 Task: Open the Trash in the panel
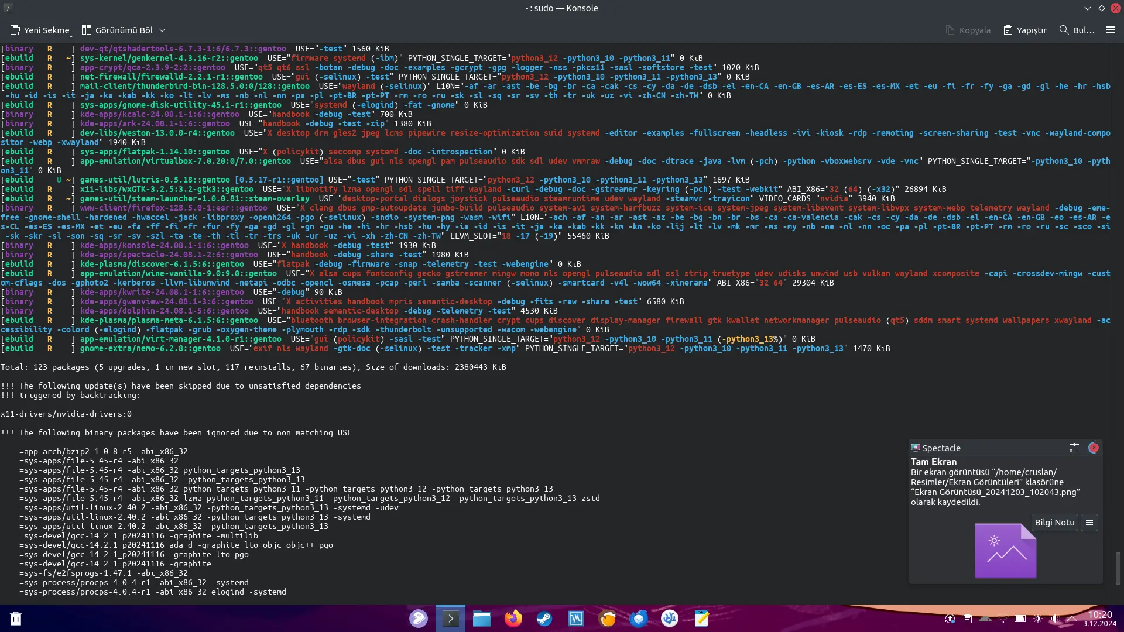pyautogui.click(x=16, y=619)
